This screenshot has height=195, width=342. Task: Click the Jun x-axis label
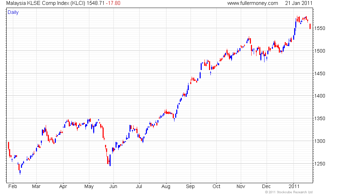click(113, 187)
